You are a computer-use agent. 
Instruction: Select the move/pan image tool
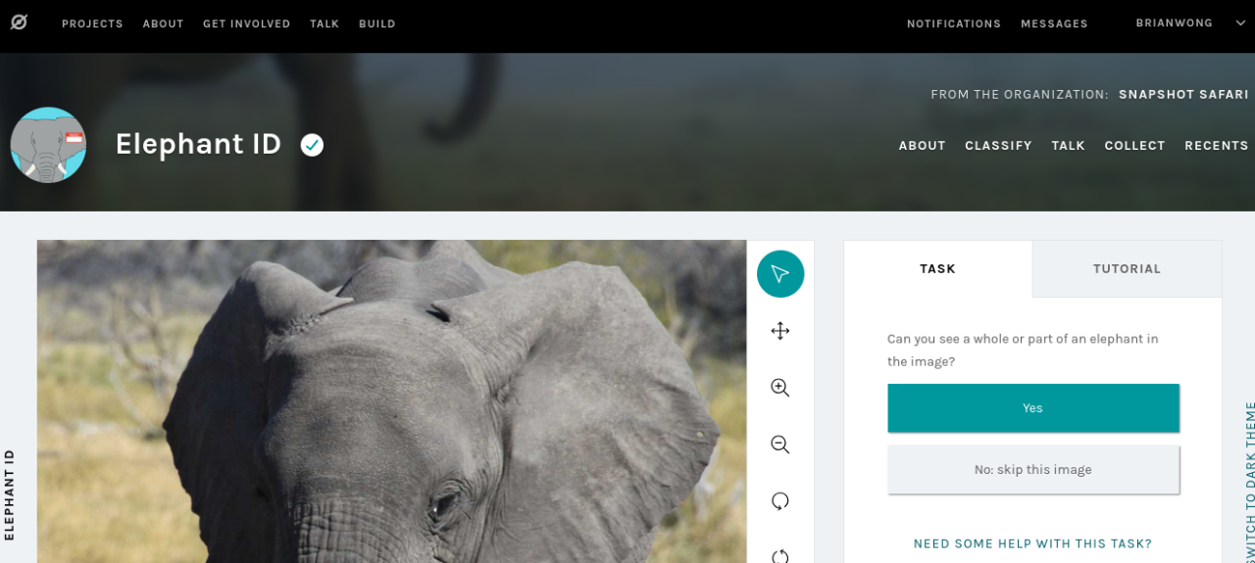pyautogui.click(x=780, y=331)
